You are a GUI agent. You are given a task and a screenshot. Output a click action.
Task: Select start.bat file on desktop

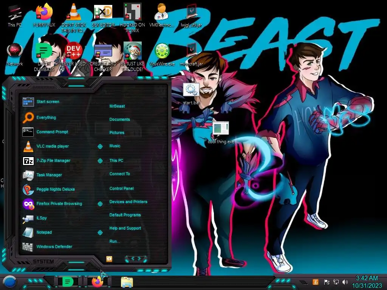[x=191, y=94]
